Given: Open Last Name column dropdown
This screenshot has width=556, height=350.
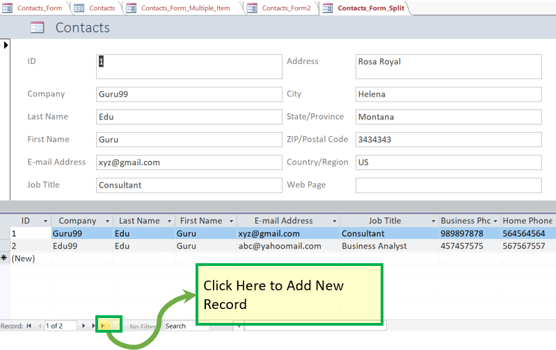Looking at the screenshot, I should pos(170,222).
